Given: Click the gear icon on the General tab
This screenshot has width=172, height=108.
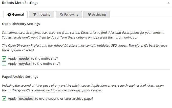Looking at the screenshot, I should click(9, 15).
